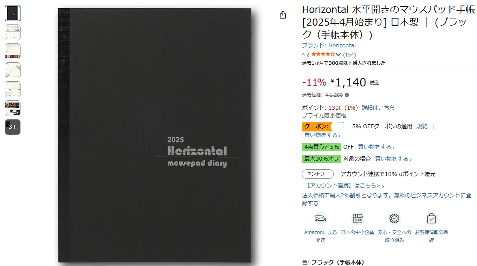Viewport: 477px width, 266px height.
Task: Click the Japanese small business storefront icon
Action: [x=357, y=218]
